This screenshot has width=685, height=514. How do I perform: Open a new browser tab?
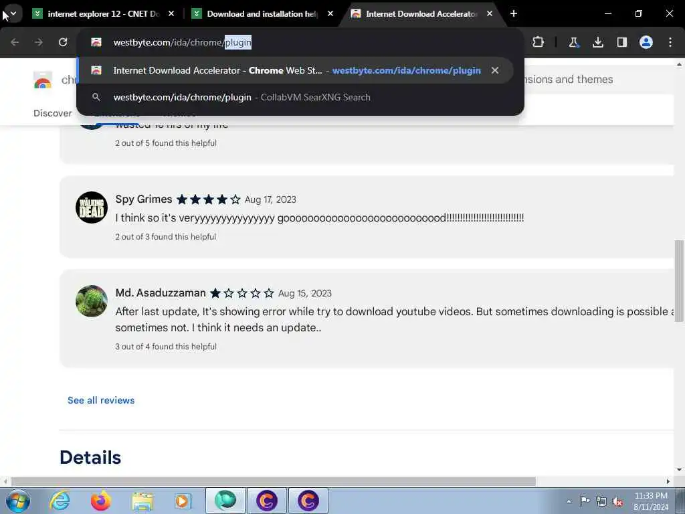coord(514,13)
